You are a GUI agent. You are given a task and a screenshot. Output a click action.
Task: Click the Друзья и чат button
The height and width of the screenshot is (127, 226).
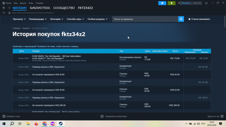pos(215,116)
